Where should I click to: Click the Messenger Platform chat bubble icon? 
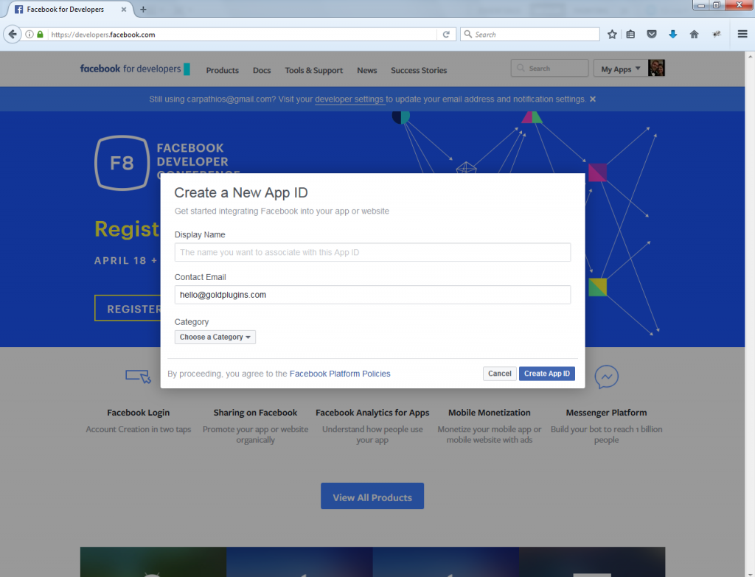[606, 377]
